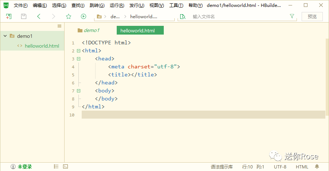This screenshot has height=171, width=329.
Task: Open the 跳转(G) menu
Action: 97,5
